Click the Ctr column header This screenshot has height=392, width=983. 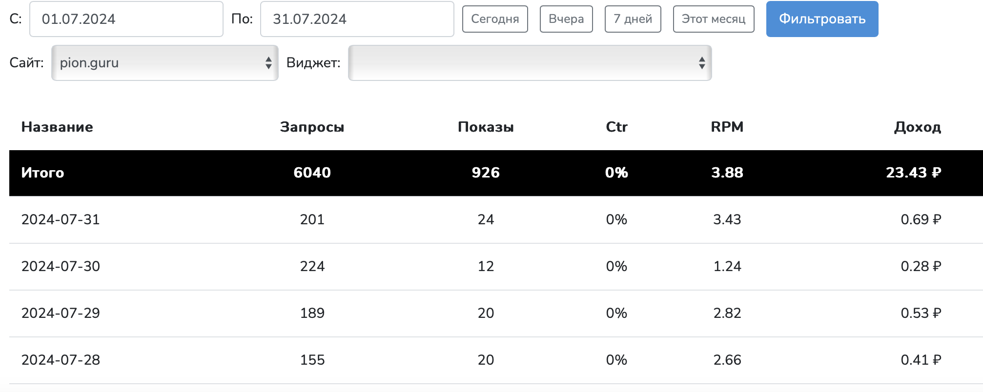pos(616,127)
